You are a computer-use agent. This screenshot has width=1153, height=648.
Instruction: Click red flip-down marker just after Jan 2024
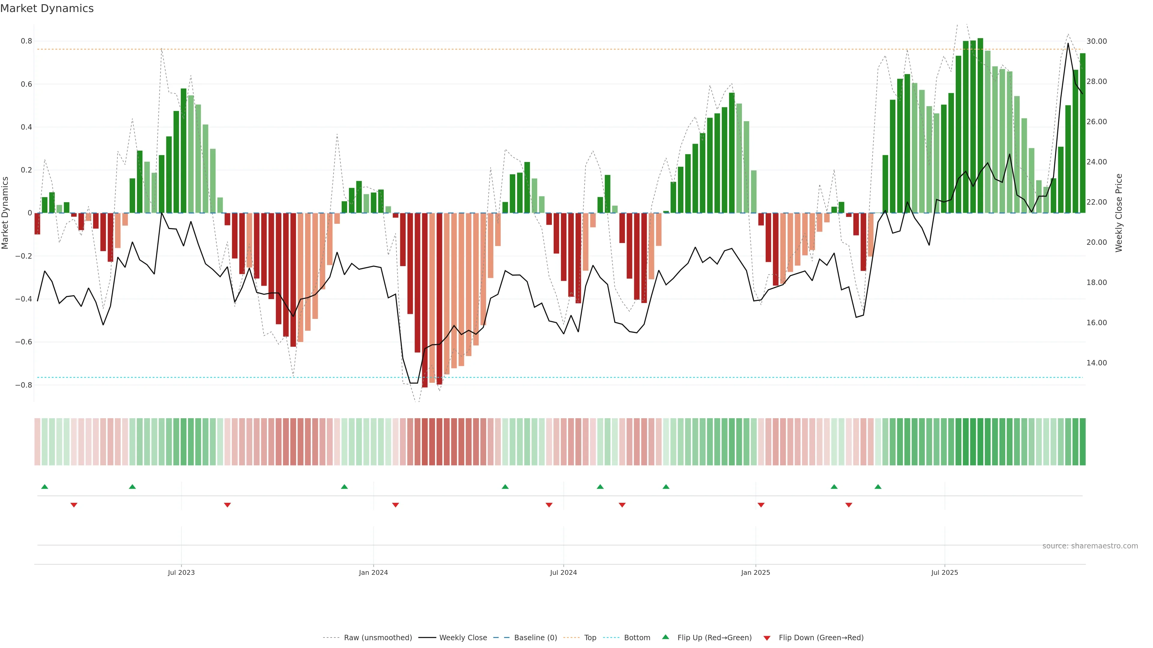pyautogui.click(x=395, y=505)
